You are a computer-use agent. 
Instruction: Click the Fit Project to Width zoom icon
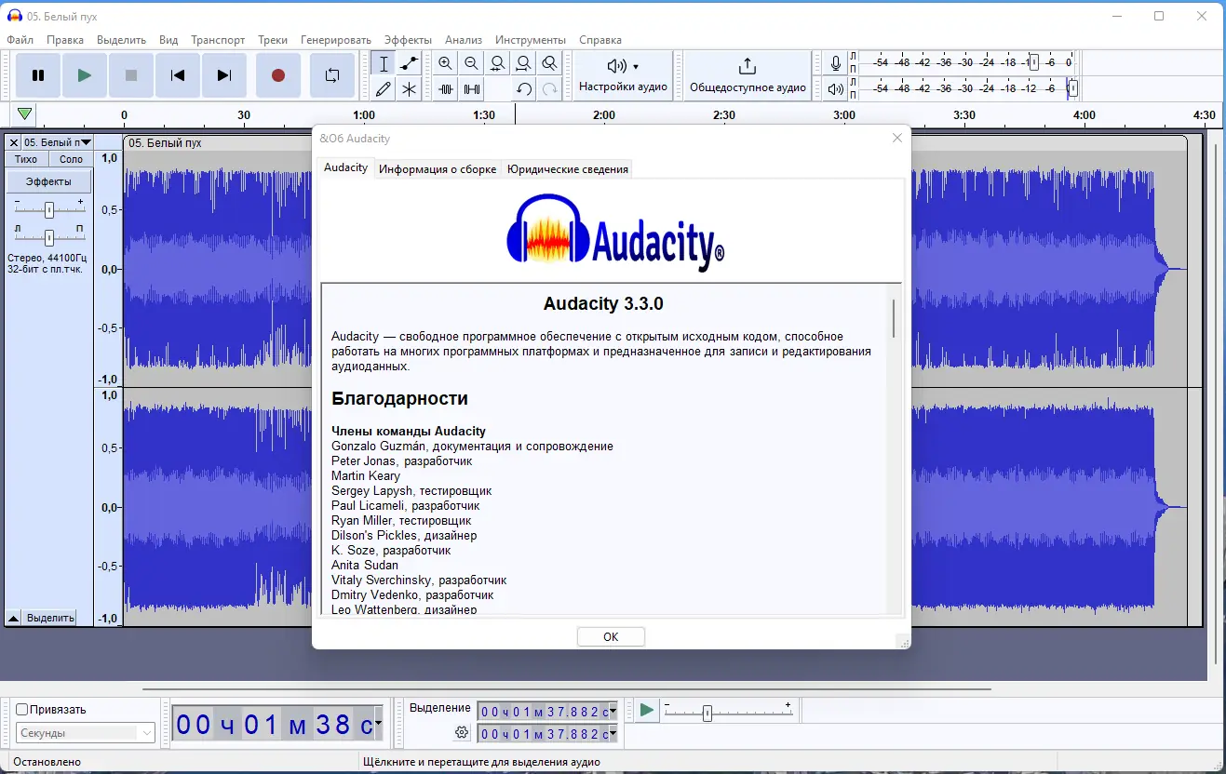pyautogui.click(x=524, y=63)
